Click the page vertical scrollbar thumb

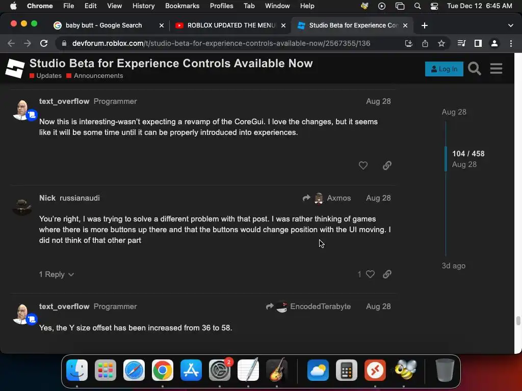click(x=518, y=321)
